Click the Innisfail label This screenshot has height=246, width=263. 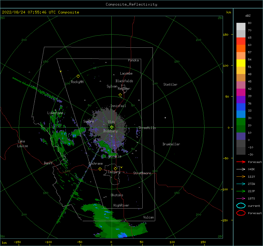coord(118,106)
